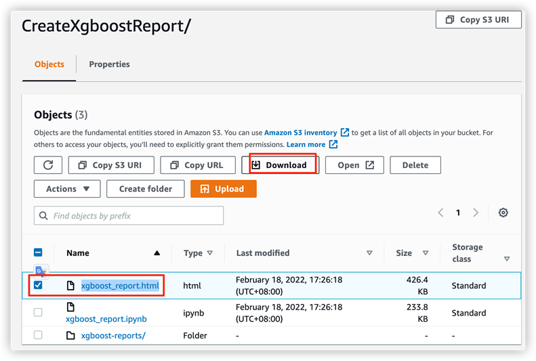
Task: Sort objects by the Type column arrow
Action: 210,253
